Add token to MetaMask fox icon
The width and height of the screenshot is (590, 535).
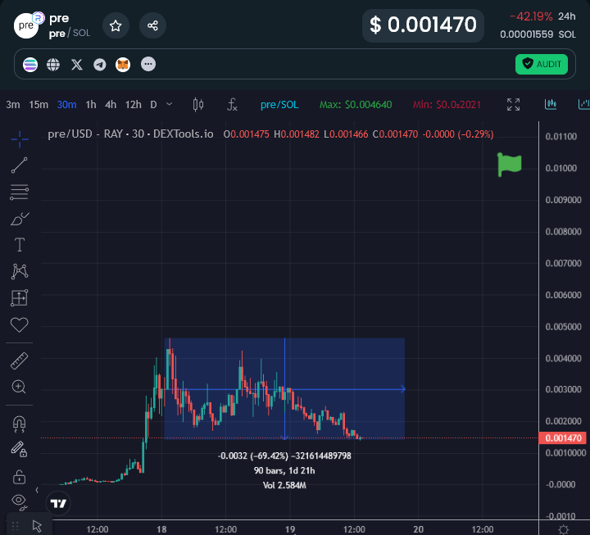(x=123, y=65)
